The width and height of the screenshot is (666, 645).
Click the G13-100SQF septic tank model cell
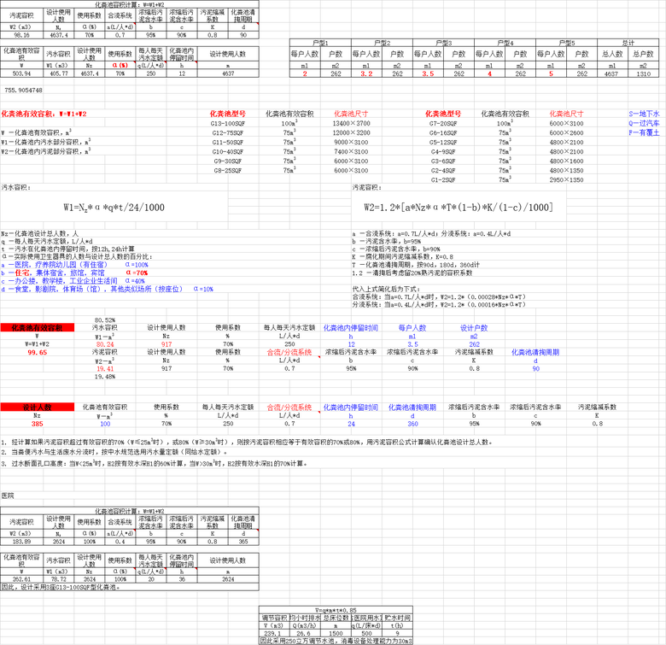pyautogui.click(x=228, y=123)
